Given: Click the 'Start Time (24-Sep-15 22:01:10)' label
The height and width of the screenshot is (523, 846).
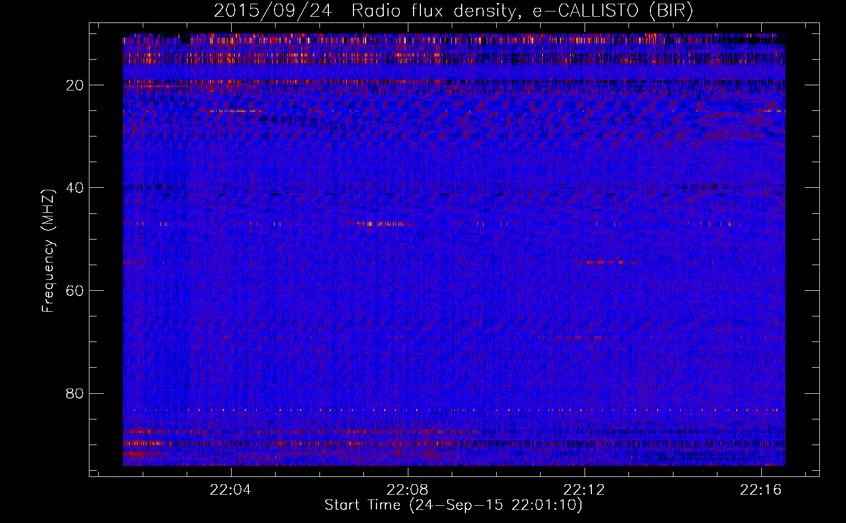Looking at the screenshot, I should (453, 505).
